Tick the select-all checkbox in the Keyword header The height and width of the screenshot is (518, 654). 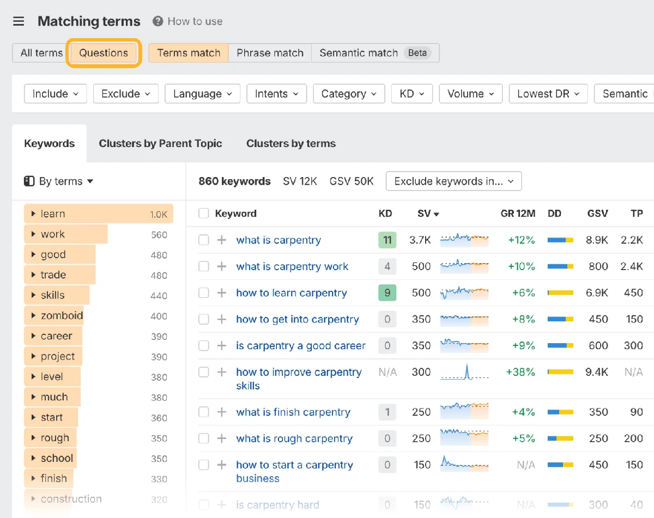tap(204, 214)
